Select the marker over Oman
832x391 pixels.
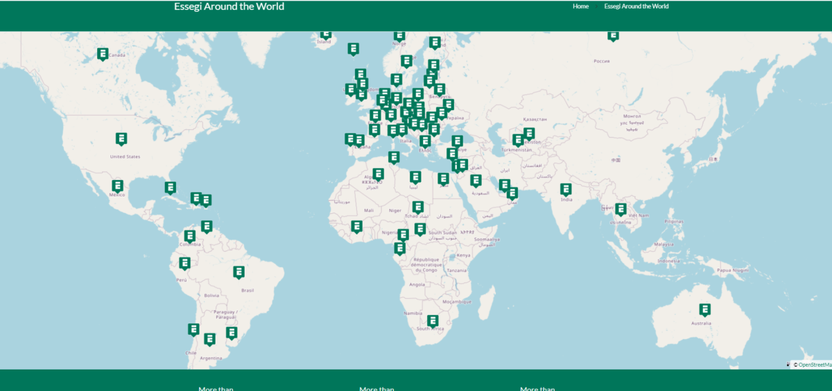[x=512, y=193]
